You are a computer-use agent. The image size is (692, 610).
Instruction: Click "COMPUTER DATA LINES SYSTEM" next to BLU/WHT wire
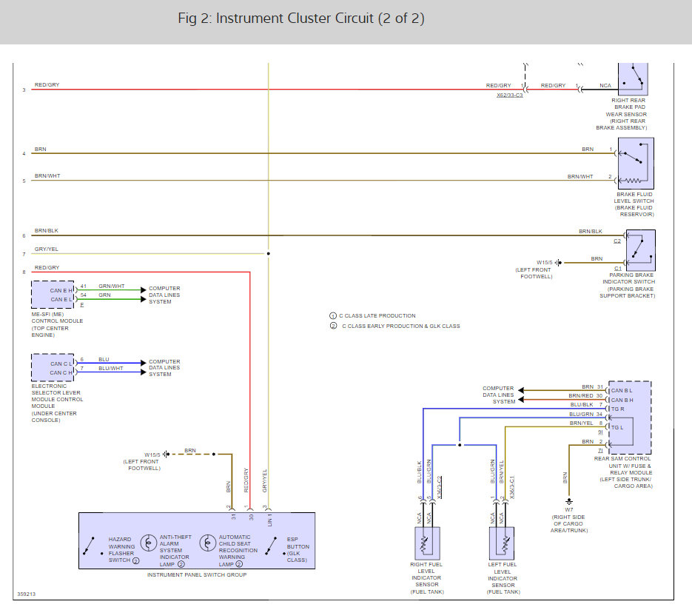[164, 368]
